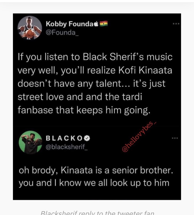Click the Apple logo emoji after Founda

(96, 24)
